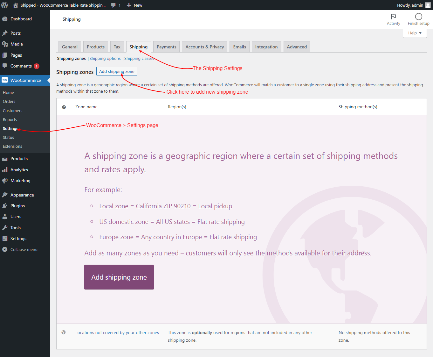Click the Collapse menu arrow icon
This screenshot has height=357, width=433.
coord(5,249)
